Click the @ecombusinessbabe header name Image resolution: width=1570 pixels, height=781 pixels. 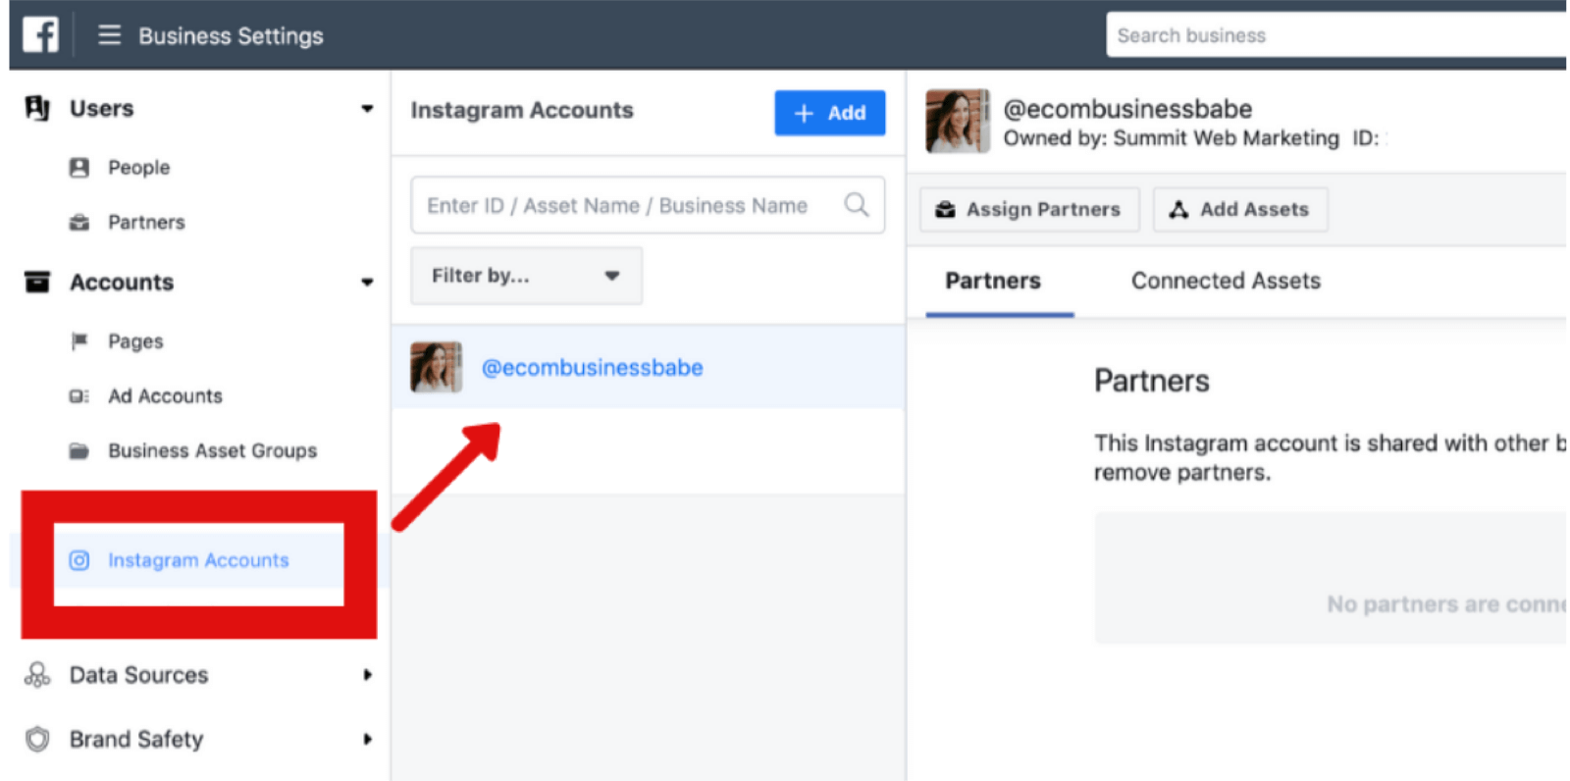click(x=1127, y=109)
